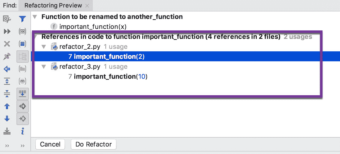Collapse the refactor_2.py tree node

point(44,47)
